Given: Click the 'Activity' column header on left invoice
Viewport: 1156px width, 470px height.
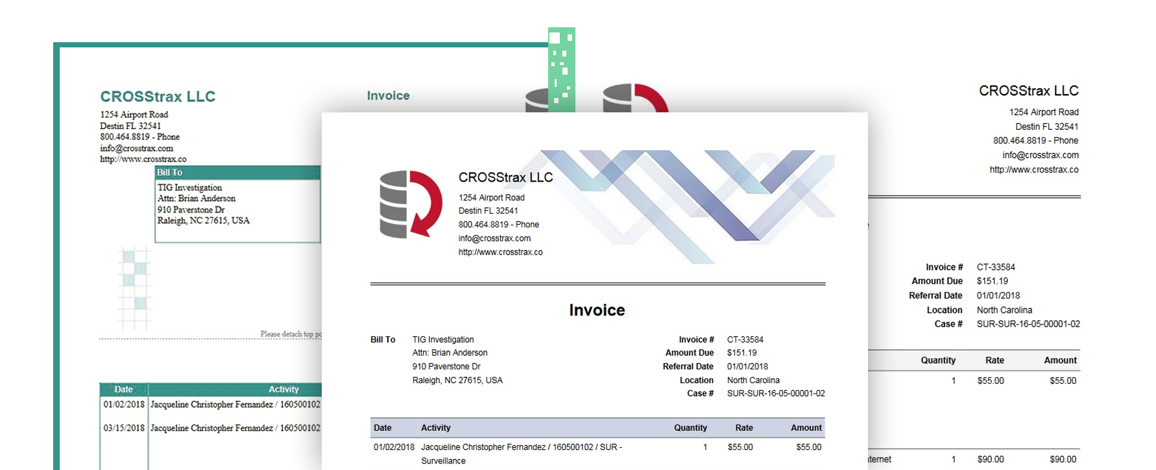Looking at the screenshot, I should pos(283,390).
